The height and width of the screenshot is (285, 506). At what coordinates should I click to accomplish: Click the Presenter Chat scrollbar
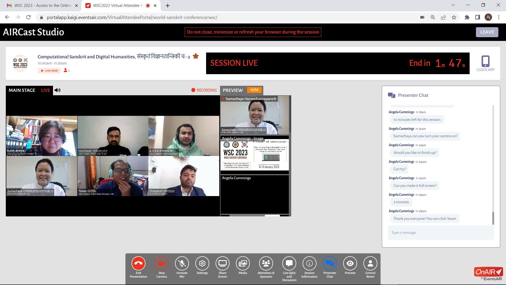point(493,218)
